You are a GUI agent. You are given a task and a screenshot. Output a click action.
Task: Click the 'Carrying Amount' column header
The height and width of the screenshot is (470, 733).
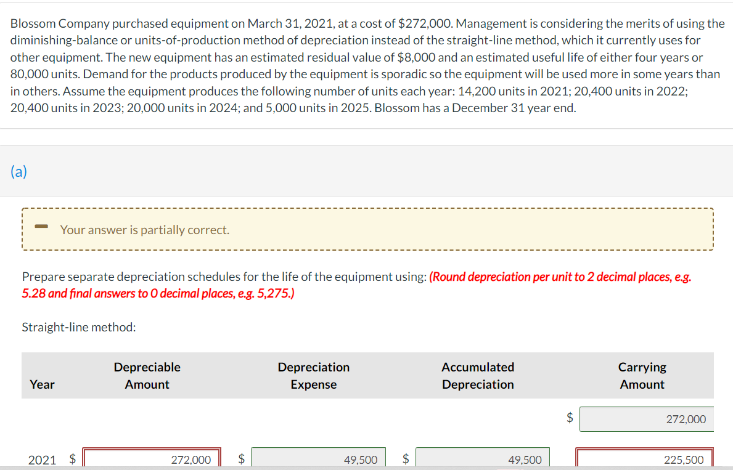coord(642,376)
